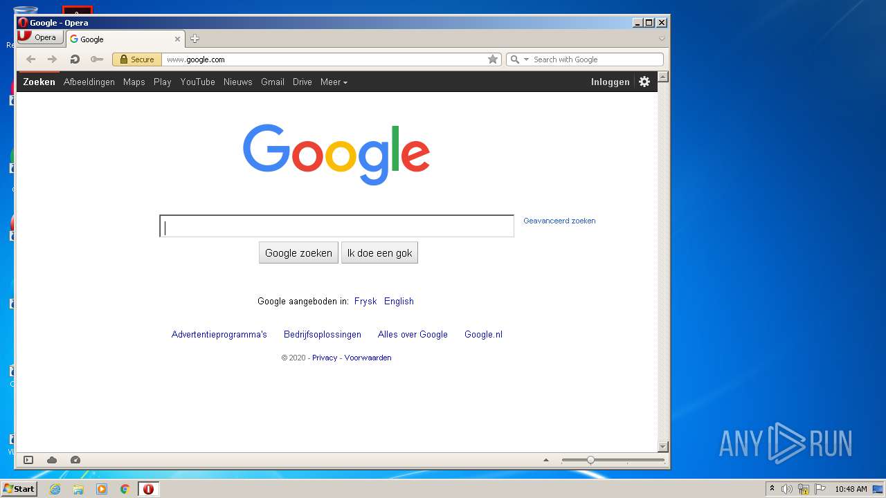Open the Start menu
This screenshot has width=886, height=498.
pyautogui.click(x=19, y=489)
